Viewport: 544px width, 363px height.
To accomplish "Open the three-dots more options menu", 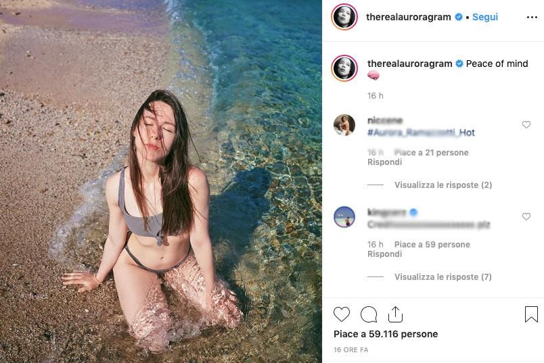I will (532, 18).
